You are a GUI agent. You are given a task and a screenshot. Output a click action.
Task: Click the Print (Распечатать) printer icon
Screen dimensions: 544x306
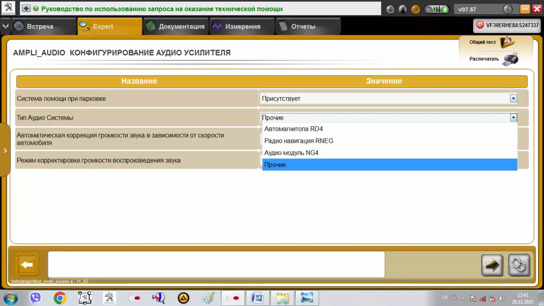pos(510,59)
